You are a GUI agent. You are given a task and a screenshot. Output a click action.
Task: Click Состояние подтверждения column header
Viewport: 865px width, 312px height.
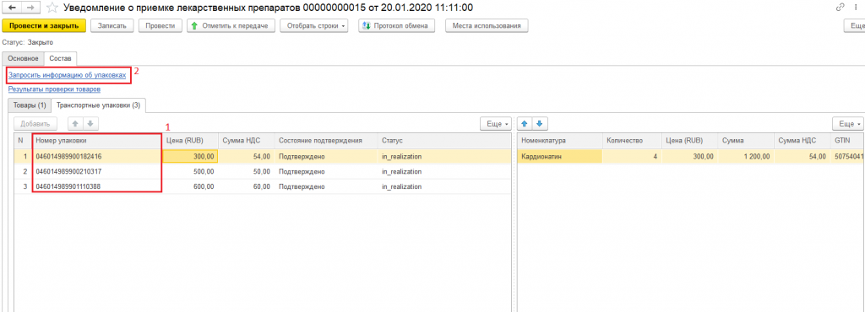pyautogui.click(x=325, y=141)
